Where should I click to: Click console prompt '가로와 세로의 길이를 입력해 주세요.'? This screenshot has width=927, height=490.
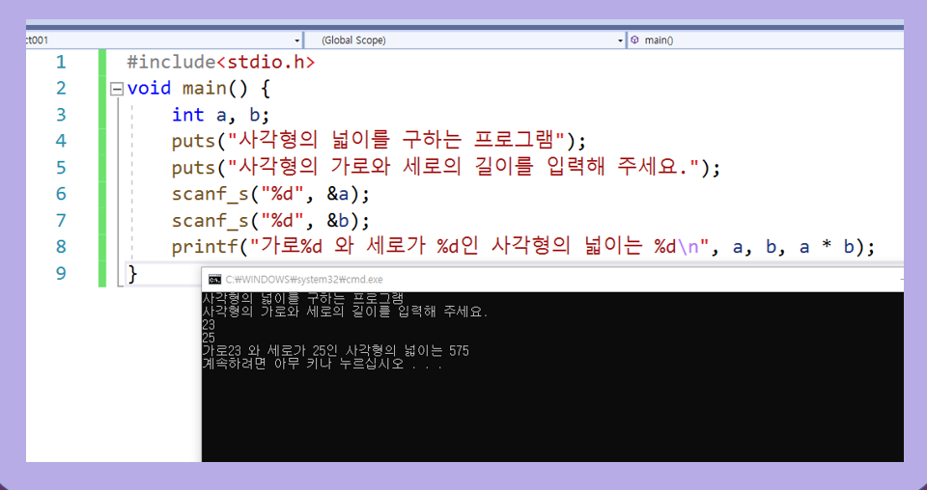pos(375,312)
